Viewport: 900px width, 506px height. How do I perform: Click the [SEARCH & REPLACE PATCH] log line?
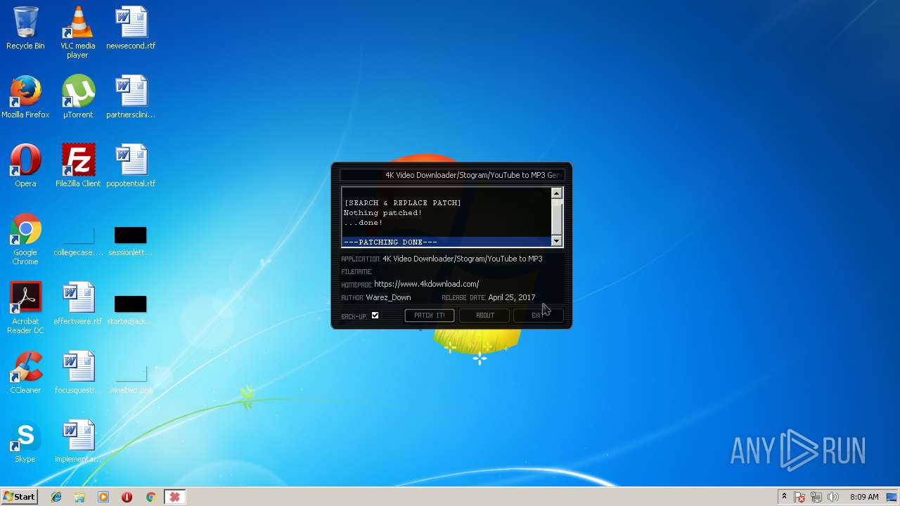pyautogui.click(x=402, y=203)
